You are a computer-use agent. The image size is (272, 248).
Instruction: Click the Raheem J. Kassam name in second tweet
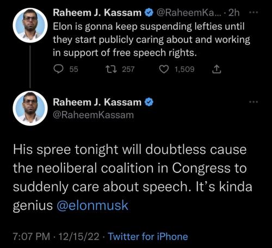pyautogui.click(x=97, y=102)
